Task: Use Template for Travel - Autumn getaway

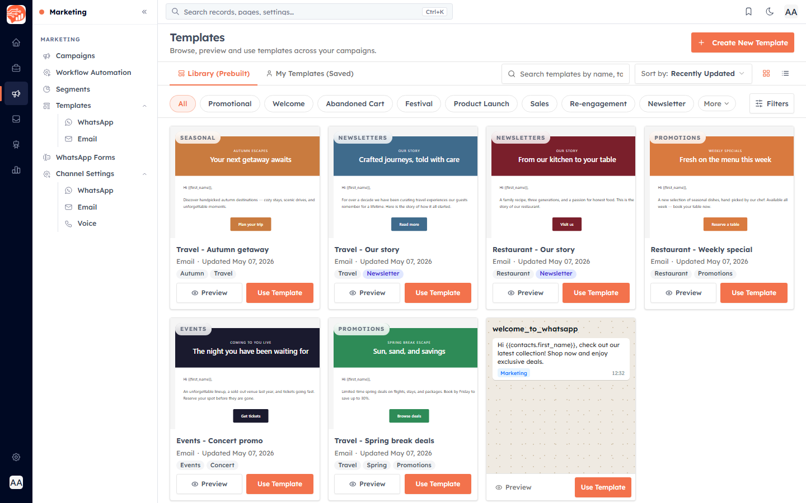Action: tap(280, 293)
